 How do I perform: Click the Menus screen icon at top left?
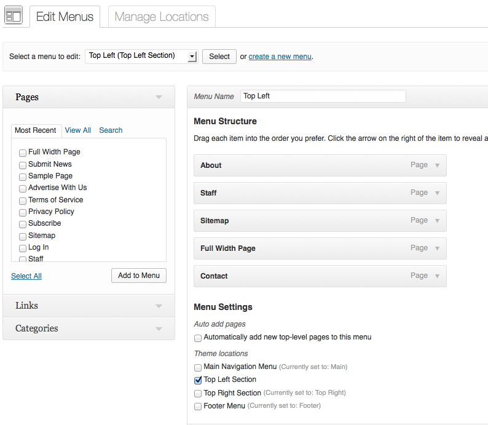(14, 15)
